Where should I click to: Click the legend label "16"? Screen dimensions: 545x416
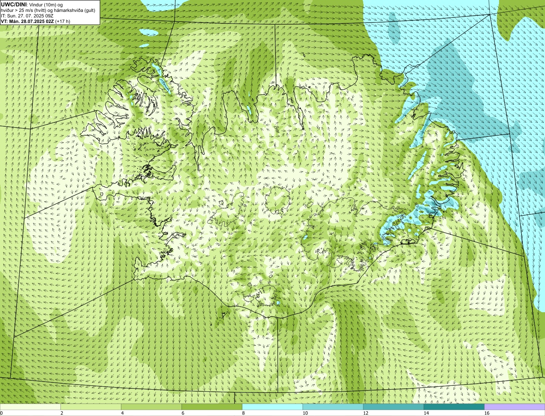(x=487, y=413)
